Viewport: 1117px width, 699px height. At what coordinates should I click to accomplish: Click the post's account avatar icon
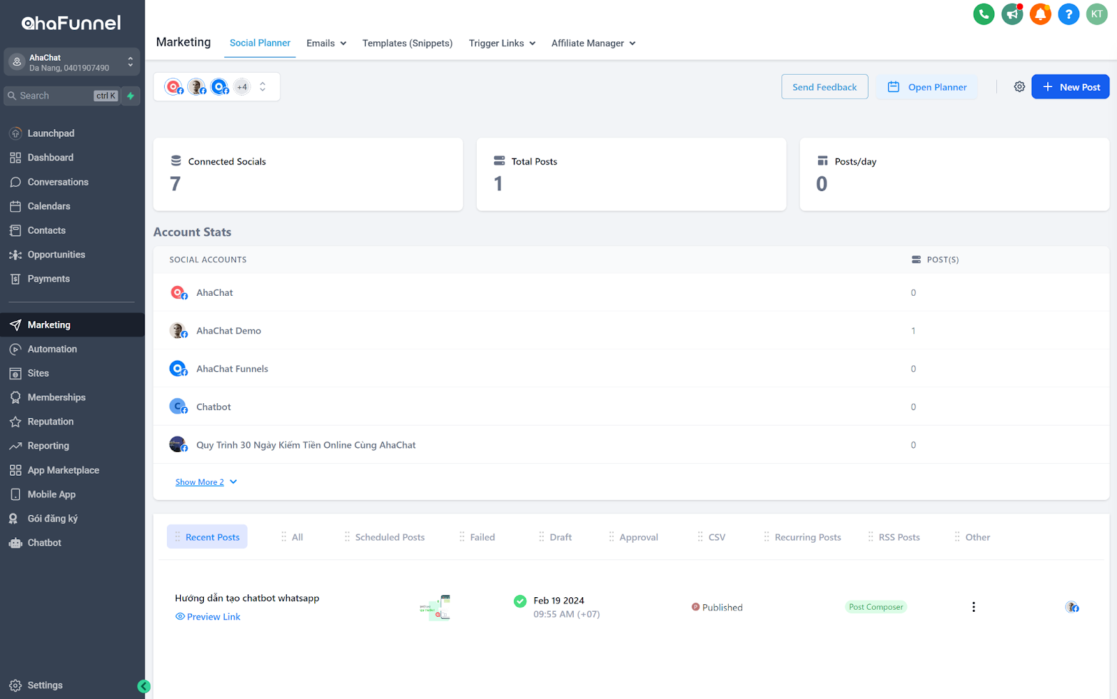[x=1072, y=607]
